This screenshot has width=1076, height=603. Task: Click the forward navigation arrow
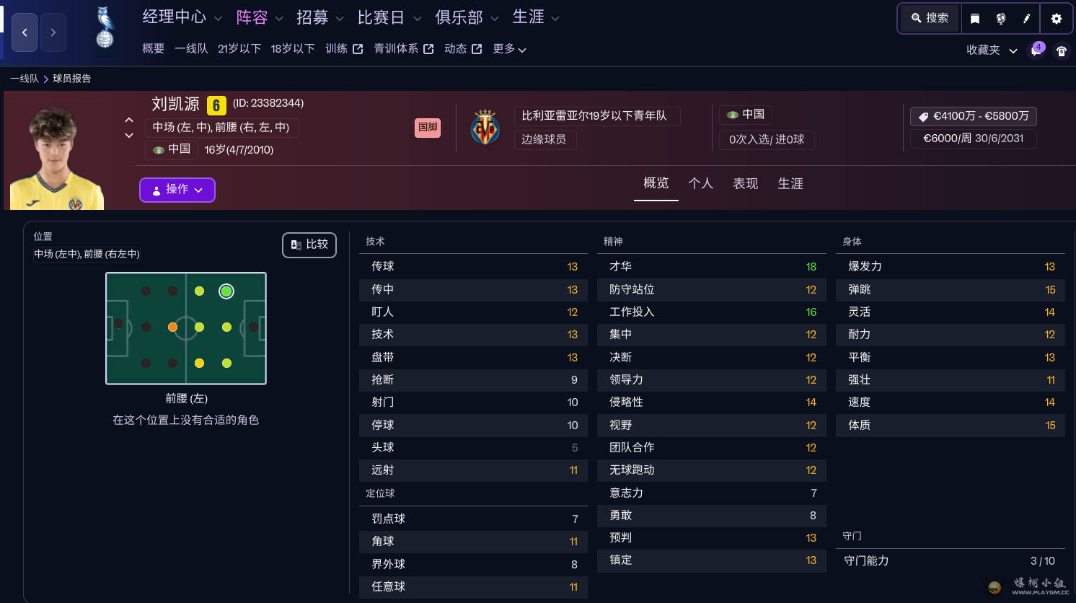[53, 32]
